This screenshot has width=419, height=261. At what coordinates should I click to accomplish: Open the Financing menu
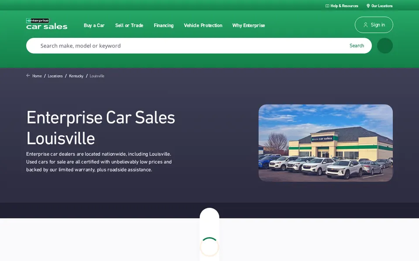[164, 25]
